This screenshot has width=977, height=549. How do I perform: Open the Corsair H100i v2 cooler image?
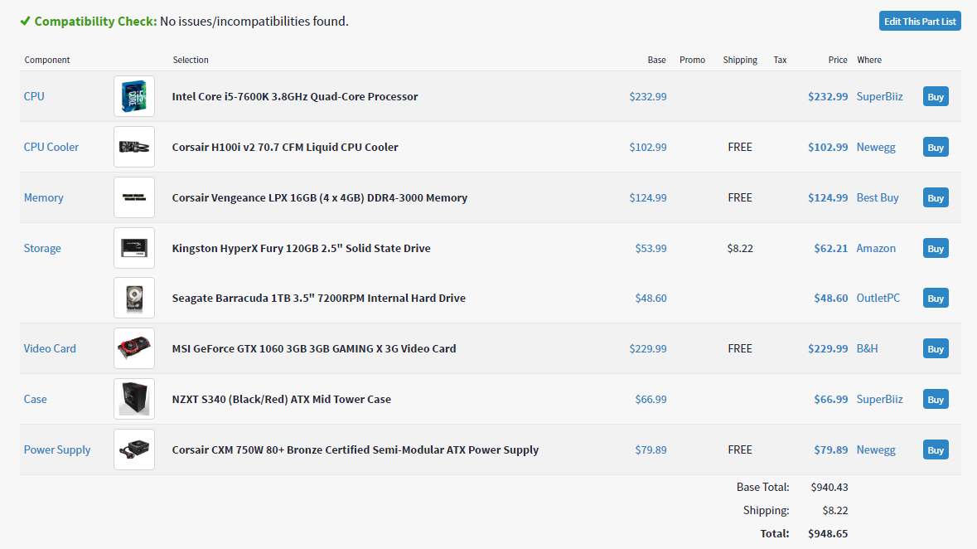tap(134, 148)
